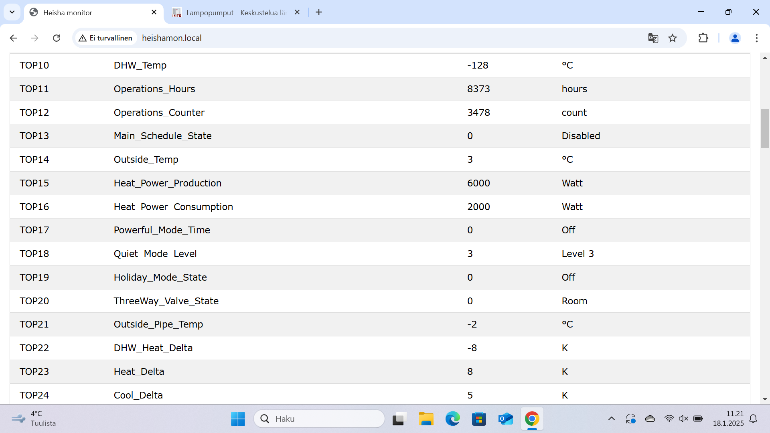Open a new browser tab
Viewport: 770px width, 433px height.
[x=319, y=12]
